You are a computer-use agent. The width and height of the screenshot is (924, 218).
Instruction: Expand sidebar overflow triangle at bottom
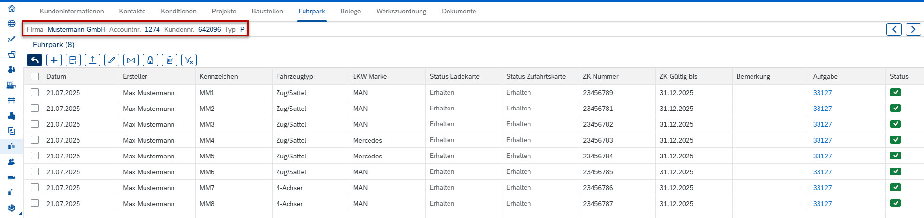coord(20,213)
